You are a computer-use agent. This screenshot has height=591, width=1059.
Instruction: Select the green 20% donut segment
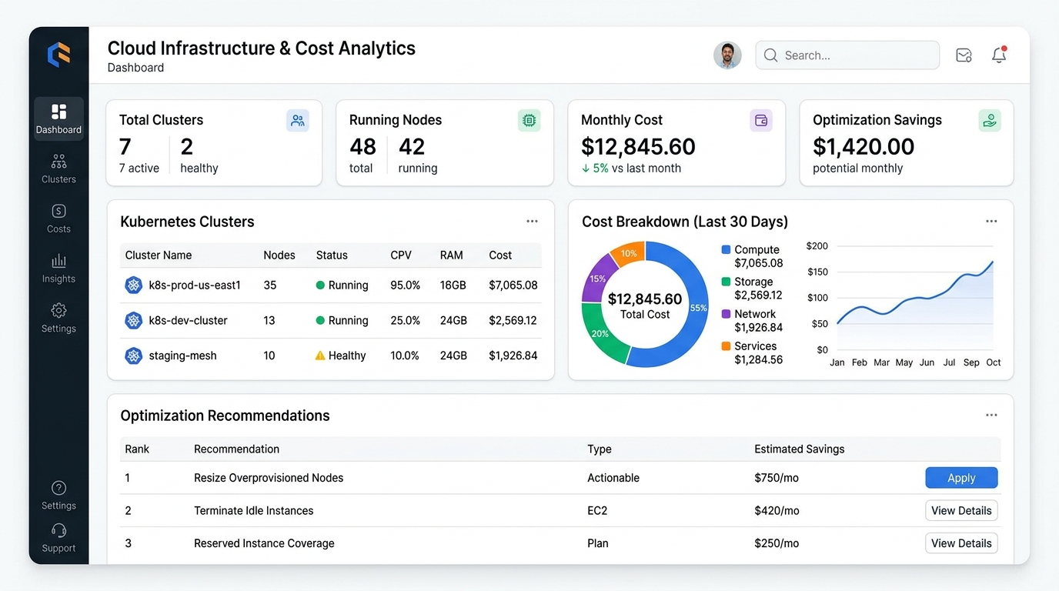(x=601, y=335)
